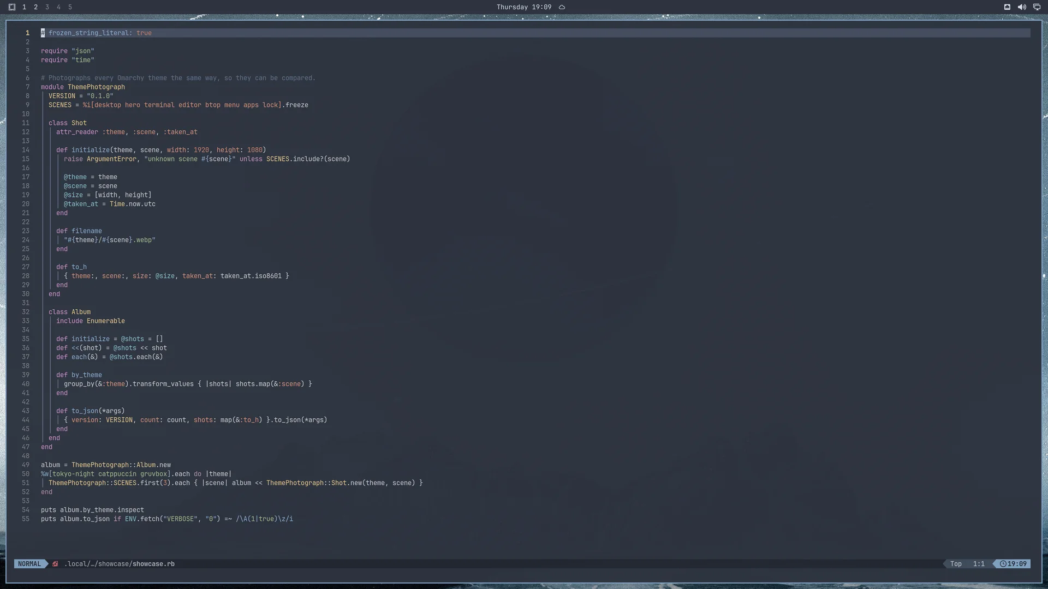Image resolution: width=1048 pixels, height=589 pixels.
Task: Click the "module ThemePhotograph" line
Action: click(83, 87)
